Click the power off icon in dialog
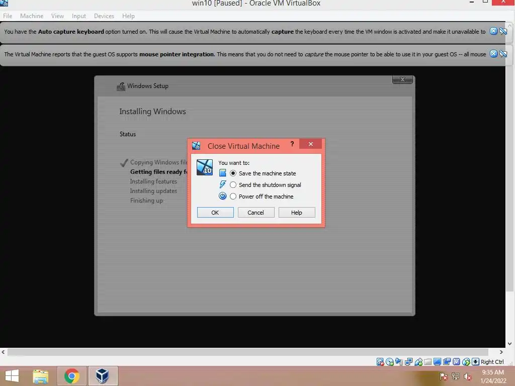The width and height of the screenshot is (515, 386). [x=223, y=196]
